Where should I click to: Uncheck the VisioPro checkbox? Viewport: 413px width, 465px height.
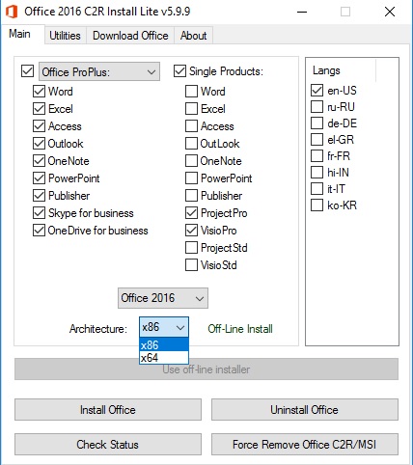tap(191, 231)
